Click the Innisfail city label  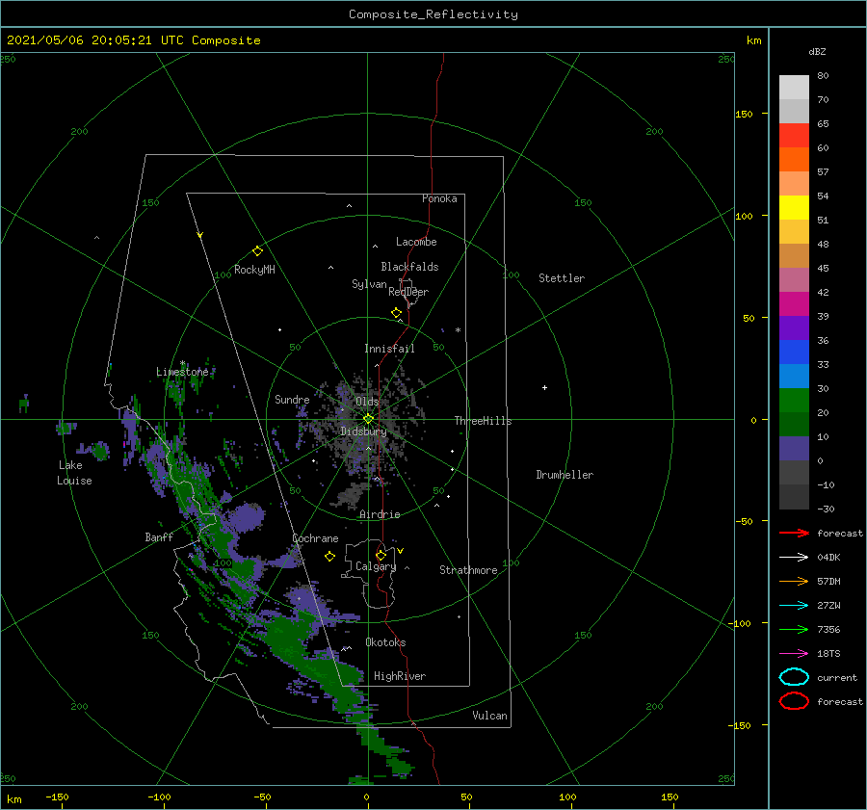[389, 349]
